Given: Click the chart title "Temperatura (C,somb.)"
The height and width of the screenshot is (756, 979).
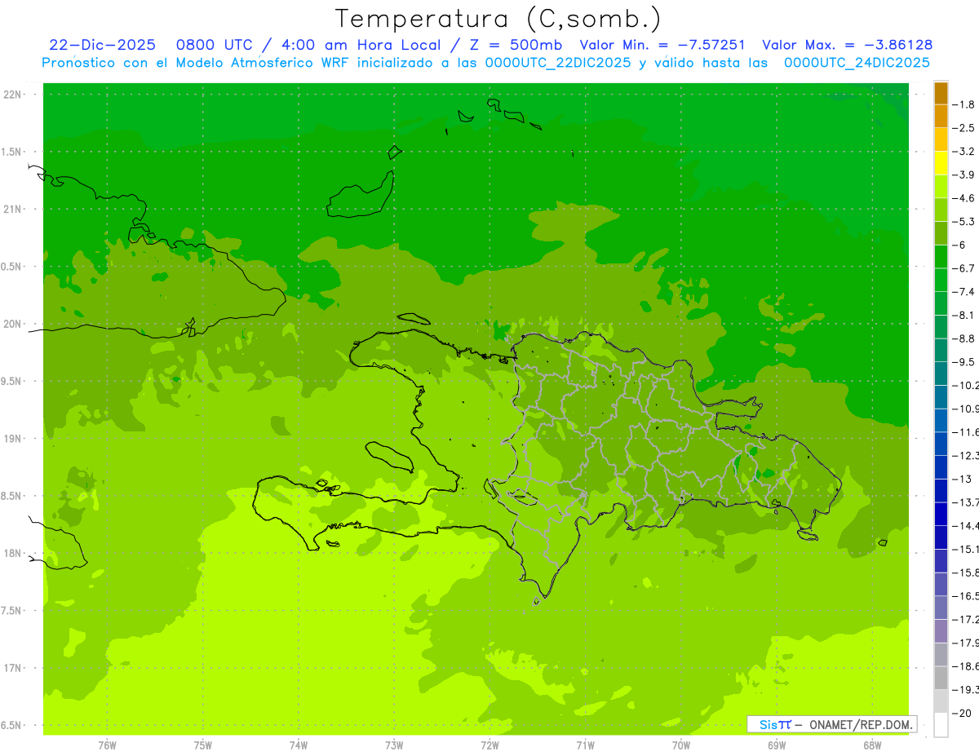Looking at the screenshot, I should pos(498,20).
